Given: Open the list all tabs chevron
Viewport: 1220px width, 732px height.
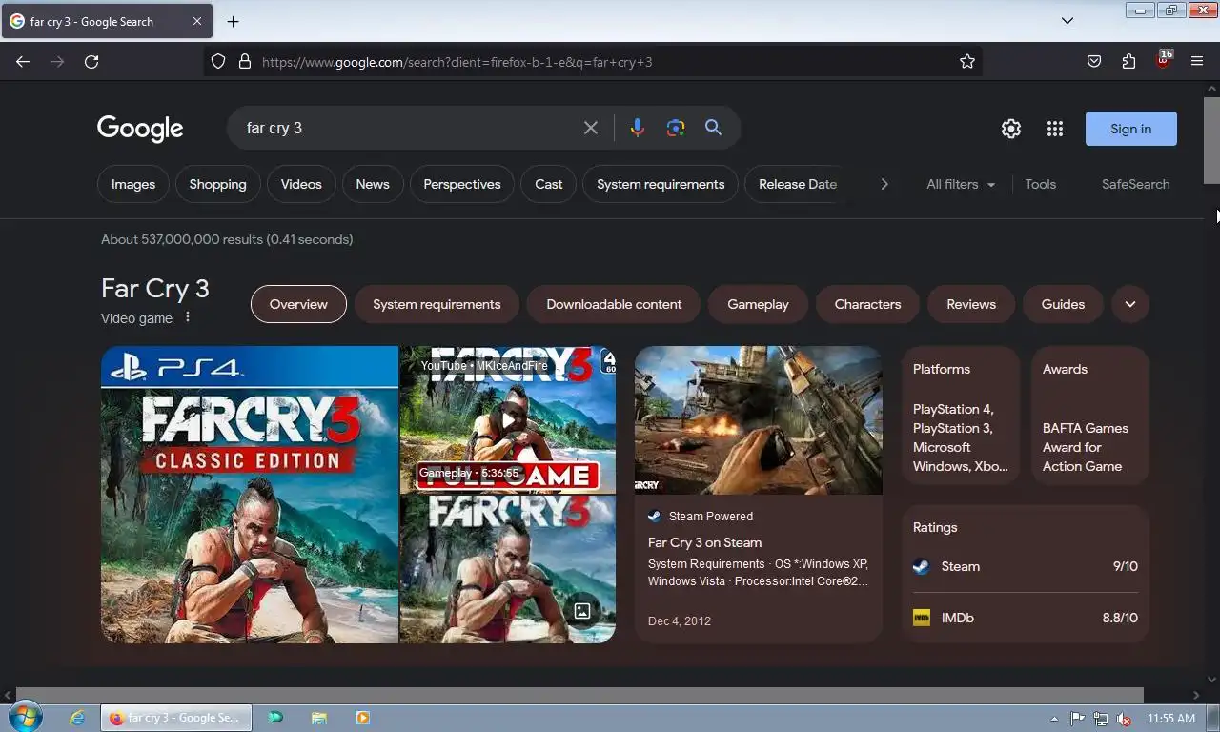Looking at the screenshot, I should (1067, 21).
